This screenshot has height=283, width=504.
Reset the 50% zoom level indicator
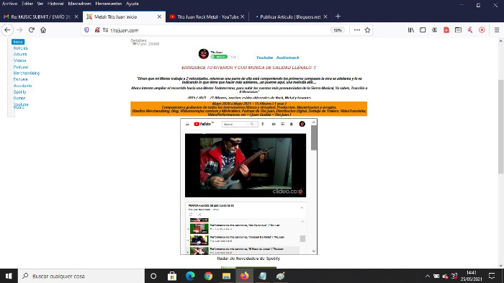(338, 30)
